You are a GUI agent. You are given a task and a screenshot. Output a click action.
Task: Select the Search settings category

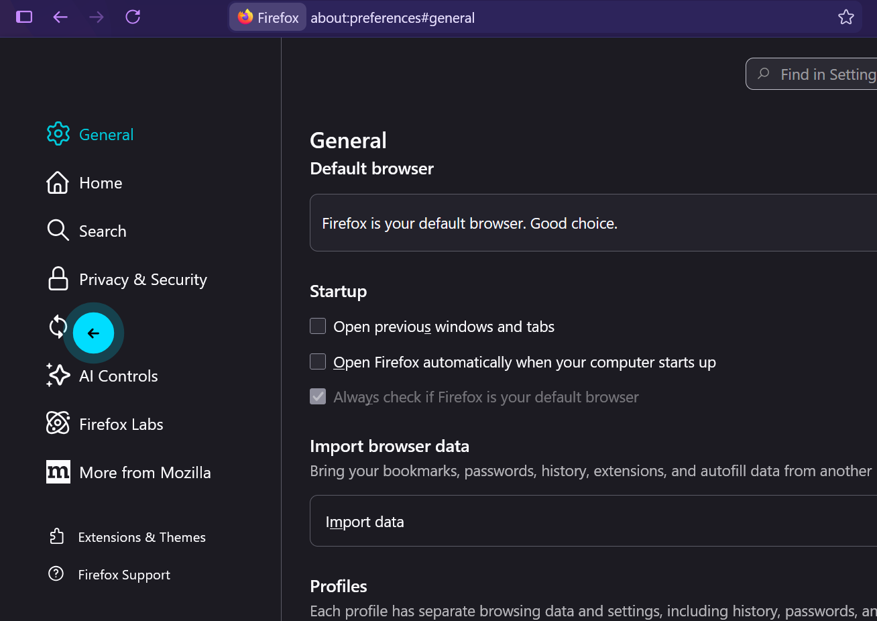pos(102,231)
